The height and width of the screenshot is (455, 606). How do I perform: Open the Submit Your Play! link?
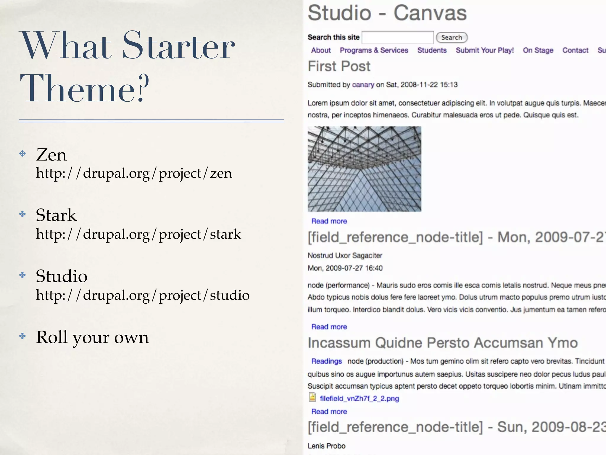pyautogui.click(x=485, y=50)
